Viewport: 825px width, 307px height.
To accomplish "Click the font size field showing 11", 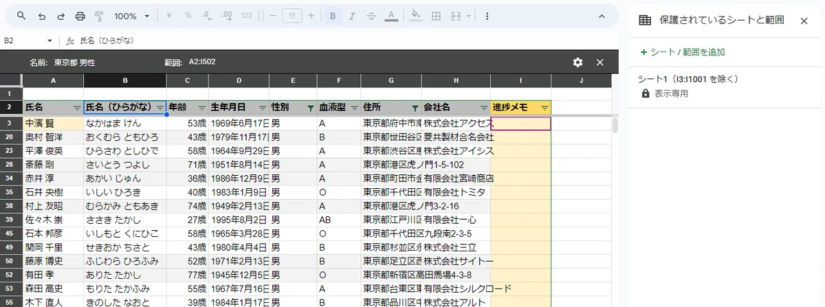I will pyautogui.click(x=292, y=16).
